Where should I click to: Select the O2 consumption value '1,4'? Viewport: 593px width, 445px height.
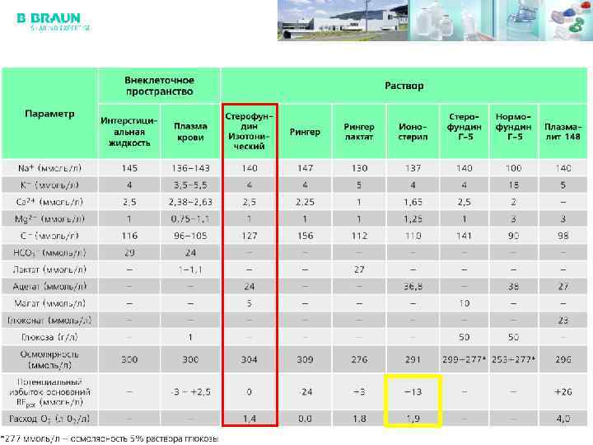click(x=250, y=419)
